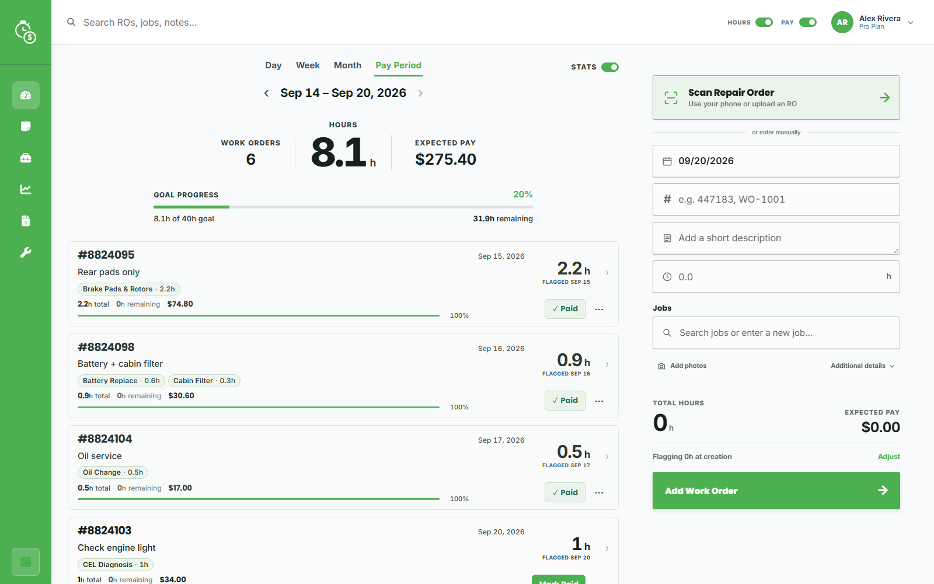Click the camera icon beside Add photos
The image size is (934, 584).
661,366
